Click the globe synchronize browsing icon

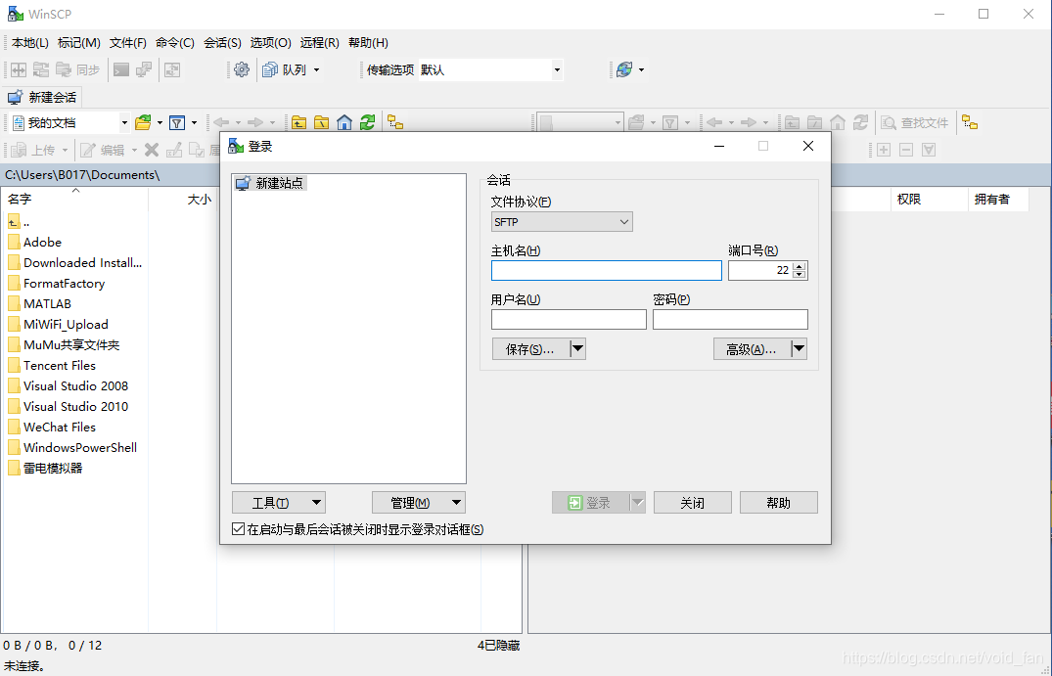624,69
